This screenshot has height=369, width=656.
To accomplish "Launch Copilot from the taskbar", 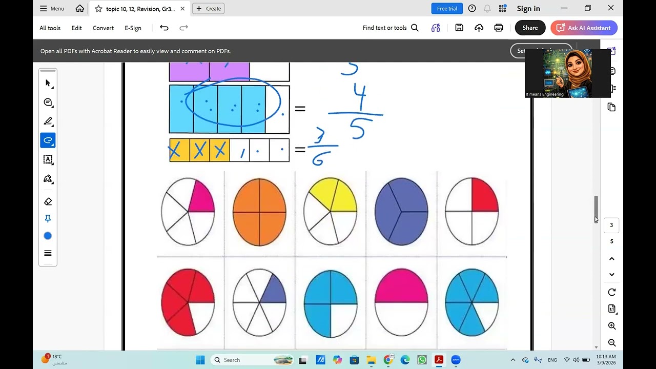I will 337,360.
